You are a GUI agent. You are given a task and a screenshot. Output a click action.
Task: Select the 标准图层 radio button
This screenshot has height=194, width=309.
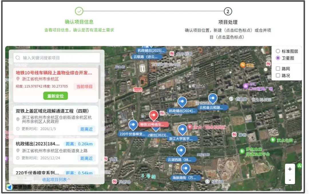click(278, 51)
